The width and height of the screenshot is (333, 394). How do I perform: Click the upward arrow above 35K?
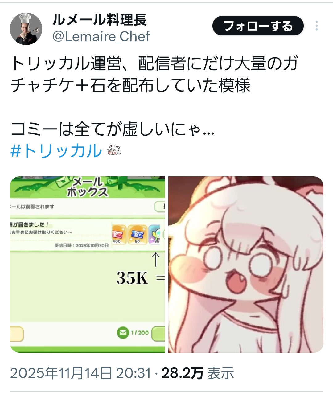(156, 260)
